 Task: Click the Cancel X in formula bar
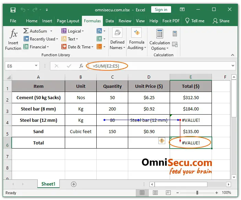click(57, 66)
